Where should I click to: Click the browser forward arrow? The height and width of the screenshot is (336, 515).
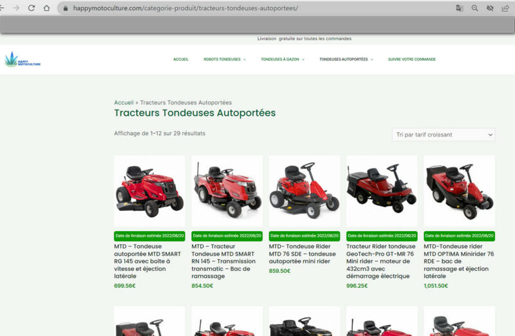tap(16, 8)
